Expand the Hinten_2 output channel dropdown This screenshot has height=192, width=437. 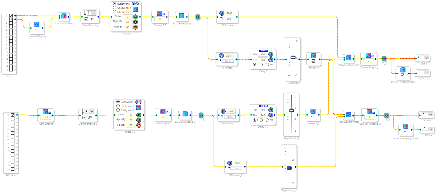[431, 129]
